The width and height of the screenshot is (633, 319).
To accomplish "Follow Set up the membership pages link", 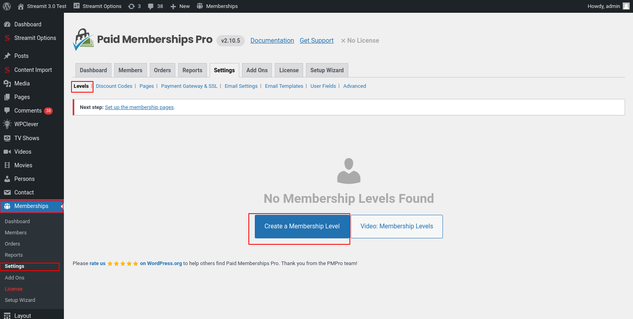I will click(139, 107).
